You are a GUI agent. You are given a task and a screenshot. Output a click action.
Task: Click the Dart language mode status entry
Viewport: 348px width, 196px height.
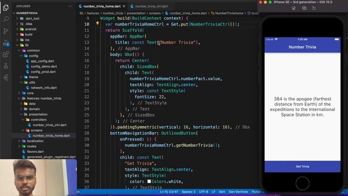(222, 192)
